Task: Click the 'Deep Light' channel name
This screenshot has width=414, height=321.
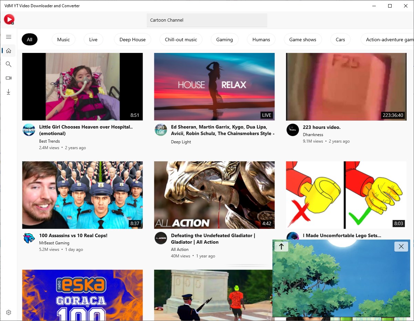Action: [x=181, y=142]
